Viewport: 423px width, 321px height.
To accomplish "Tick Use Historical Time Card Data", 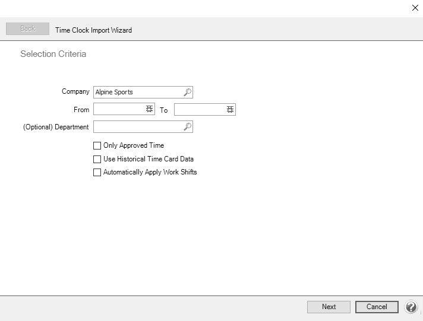I will point(97,159).
